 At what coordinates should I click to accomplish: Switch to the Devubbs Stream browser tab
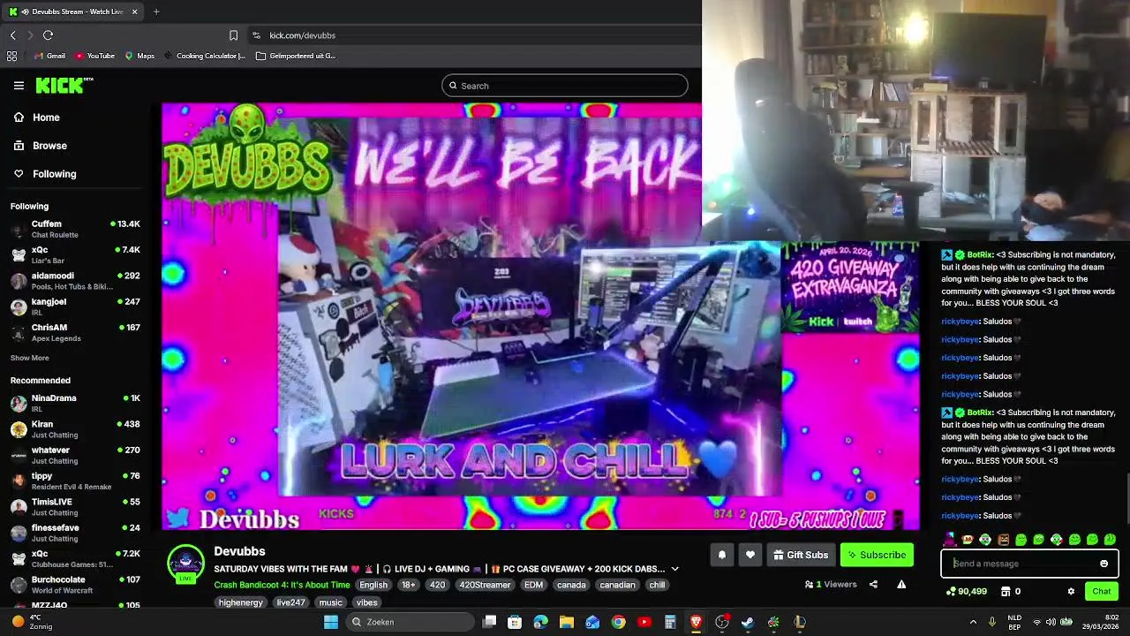click(x=72, y=11)
